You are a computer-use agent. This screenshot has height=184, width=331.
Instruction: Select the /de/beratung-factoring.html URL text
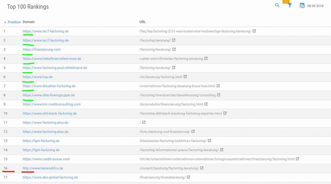pos(161,77)
